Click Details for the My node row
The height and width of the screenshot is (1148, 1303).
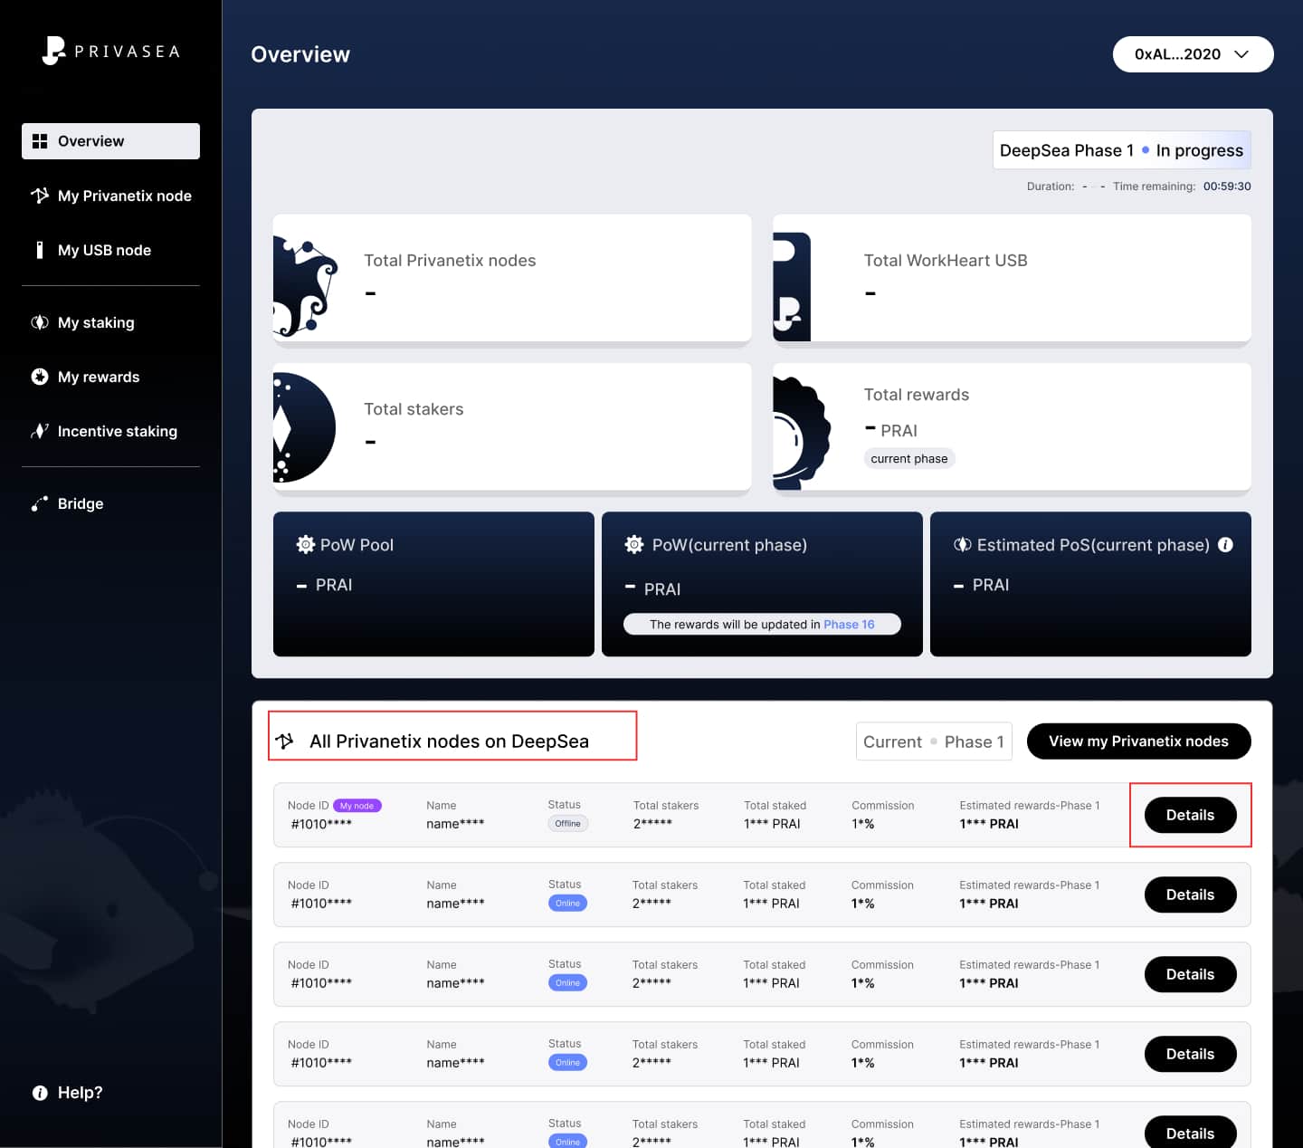(1190, 815)
